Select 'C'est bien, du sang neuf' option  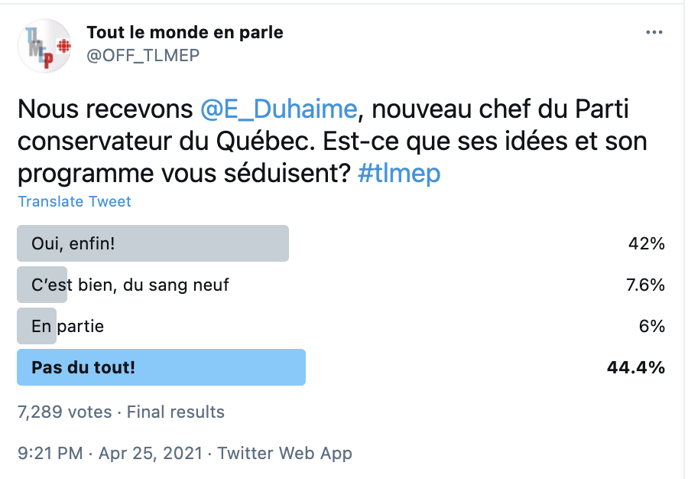coord(130,285)
